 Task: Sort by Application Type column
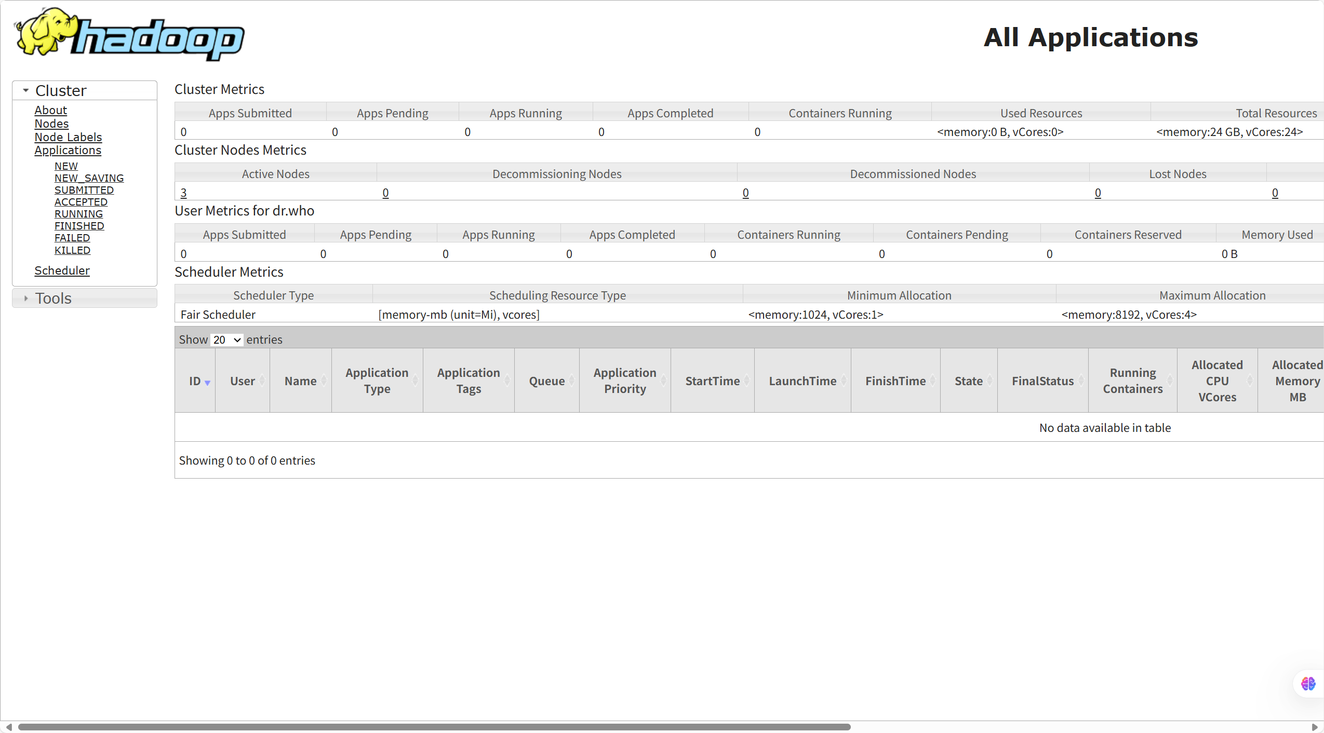tap(377, 381)
